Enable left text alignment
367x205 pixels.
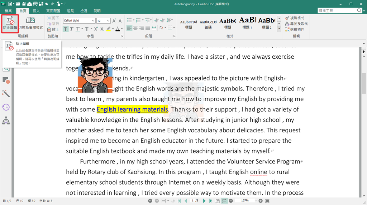[x=129, y=28]
